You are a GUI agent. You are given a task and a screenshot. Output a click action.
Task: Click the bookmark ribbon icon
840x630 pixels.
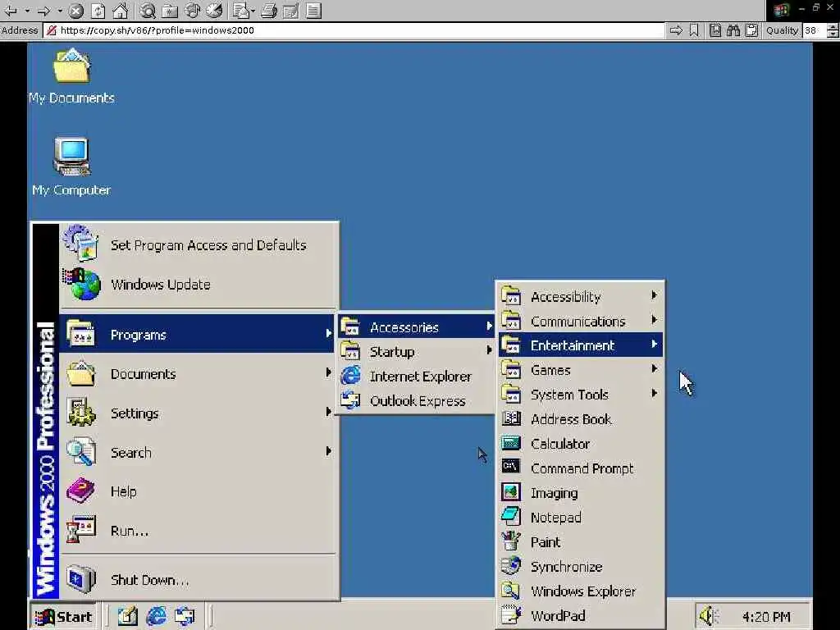[x=694, y=30]
